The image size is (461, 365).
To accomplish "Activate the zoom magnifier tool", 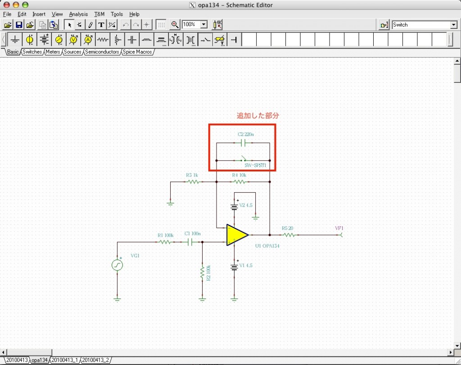I will click(175, 25).
